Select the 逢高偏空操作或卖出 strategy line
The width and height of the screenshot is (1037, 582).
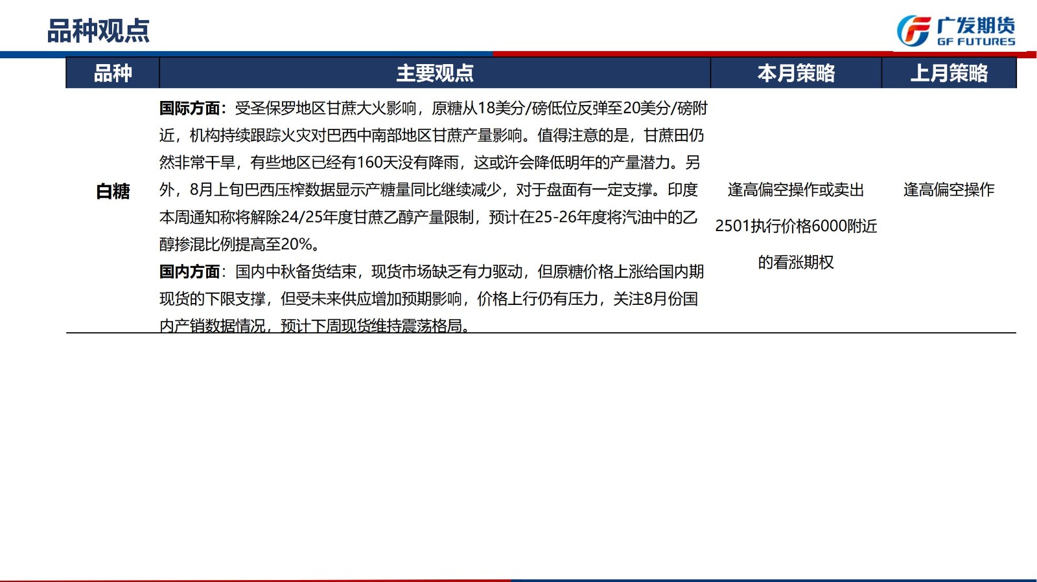[796, 190]
